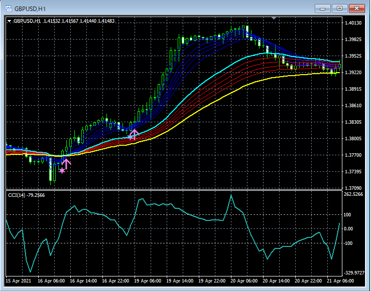This screenshot has height=291, width=371.
Task: Close the GBPUSD,H1 chart window
Action: [357, 8]
